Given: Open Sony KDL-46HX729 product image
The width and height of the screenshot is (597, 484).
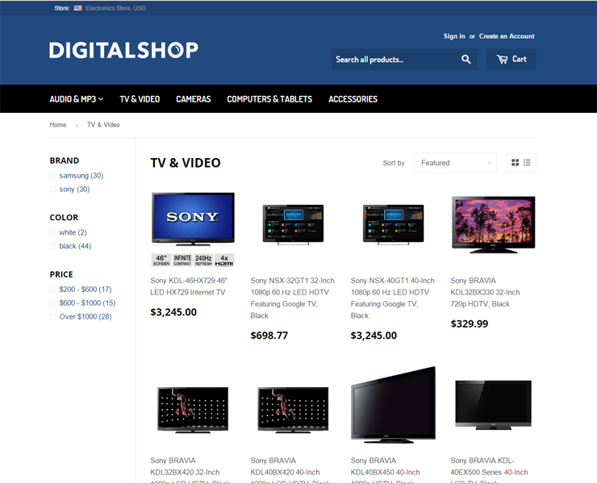Looking at the screenshot, I should tap(193, 229).
